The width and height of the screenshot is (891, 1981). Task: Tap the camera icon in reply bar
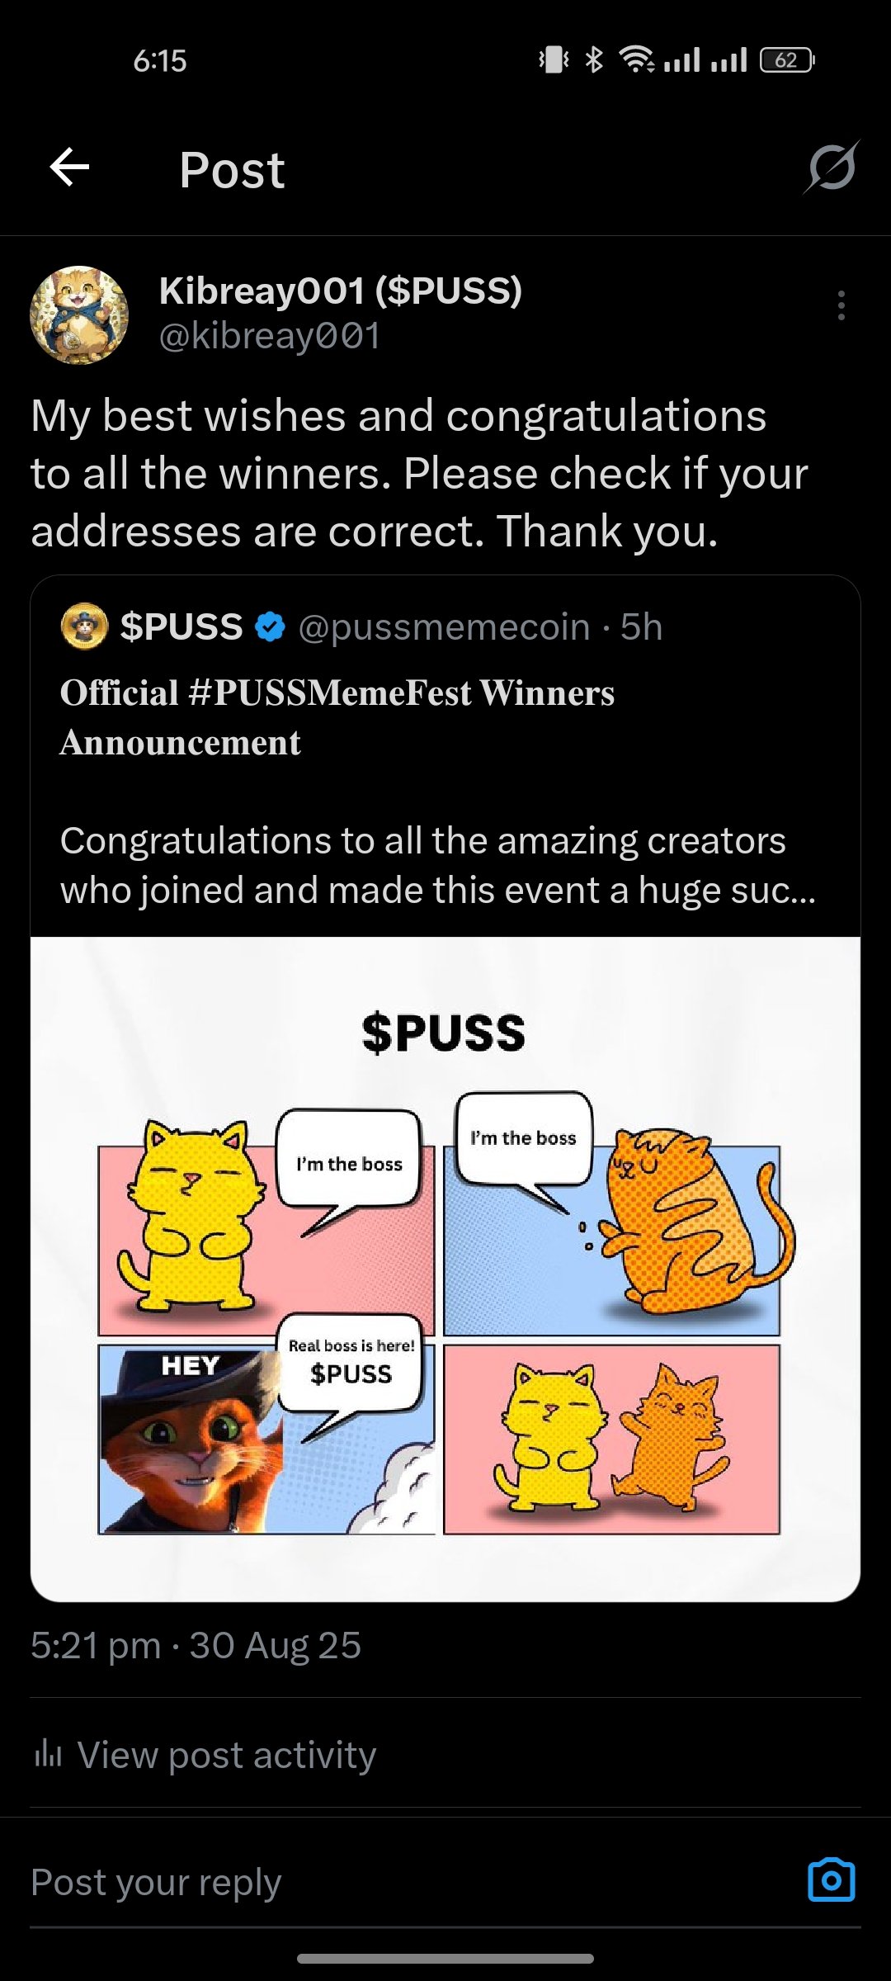[831, 1880]
